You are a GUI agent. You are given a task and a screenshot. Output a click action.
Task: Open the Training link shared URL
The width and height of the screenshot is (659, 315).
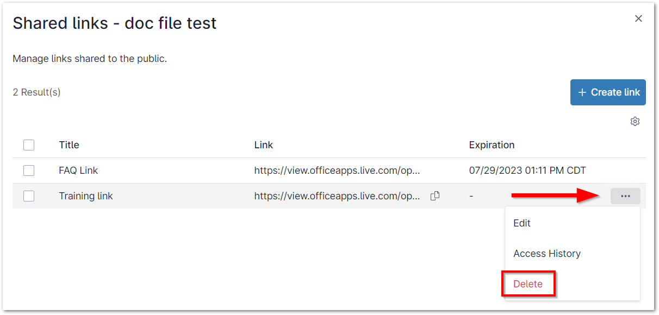pos(336,196)
